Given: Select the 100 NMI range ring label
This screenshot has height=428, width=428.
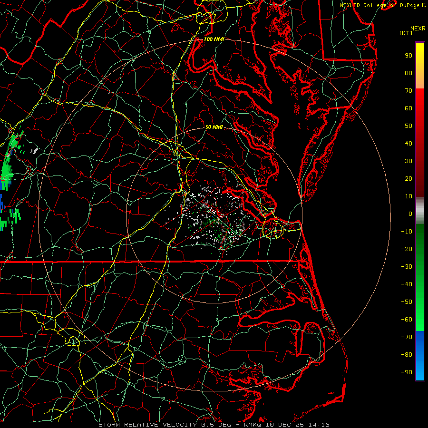Looking at the screenshot, I should coord(214,39).
